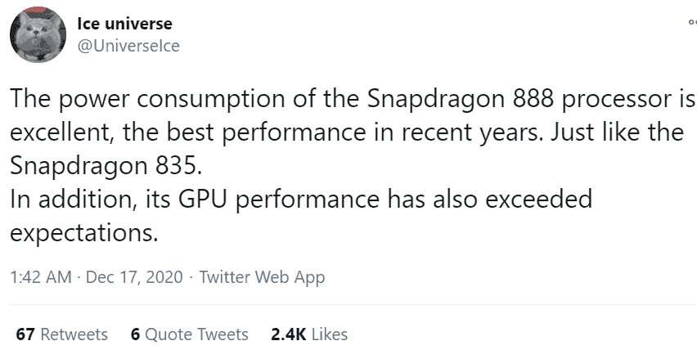
Task: Click the words 'Just like the' in tweet
Action: [618, 132]
